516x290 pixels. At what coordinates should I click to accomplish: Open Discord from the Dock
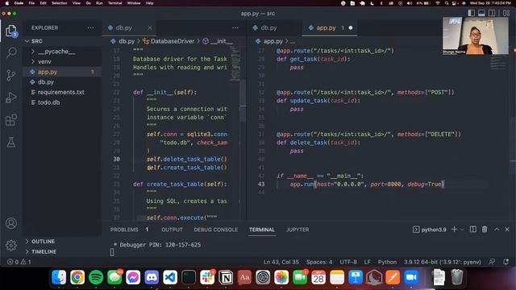(152, 277)
